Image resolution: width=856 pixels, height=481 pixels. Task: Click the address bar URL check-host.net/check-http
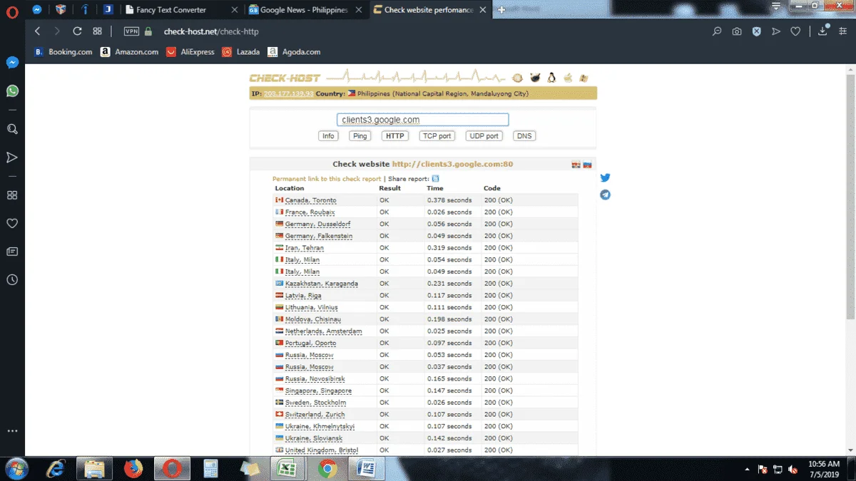point(211,31)
